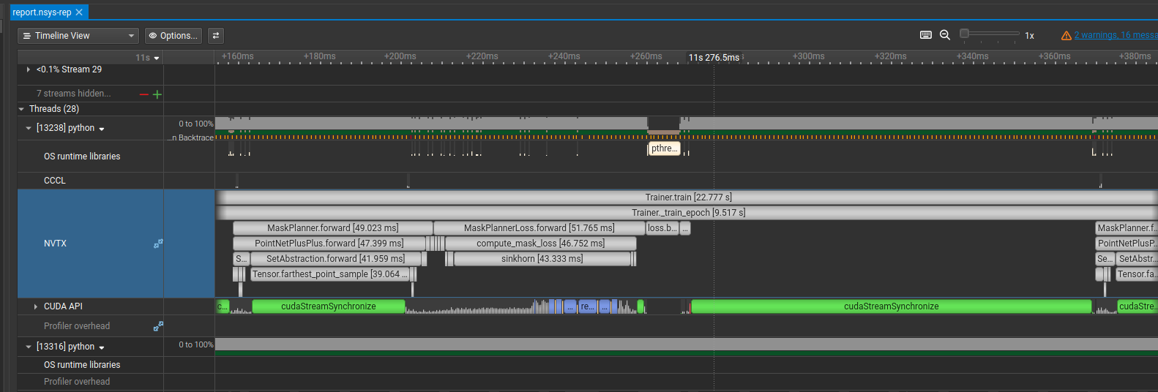Select the MaskPlanner.forward [49.023 ms] range

[333, 228]
